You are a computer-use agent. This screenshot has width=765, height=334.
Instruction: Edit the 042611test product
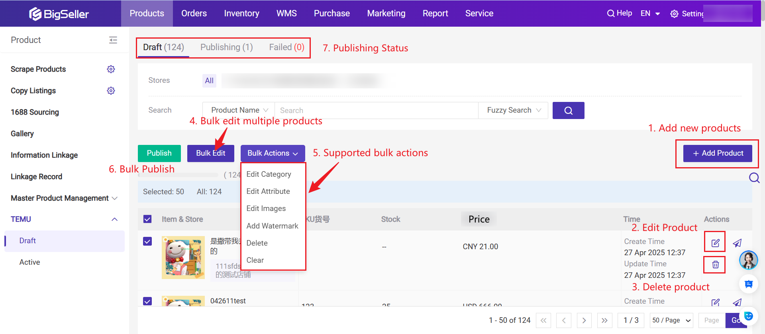pyautogui.click(x=715, y=303)
